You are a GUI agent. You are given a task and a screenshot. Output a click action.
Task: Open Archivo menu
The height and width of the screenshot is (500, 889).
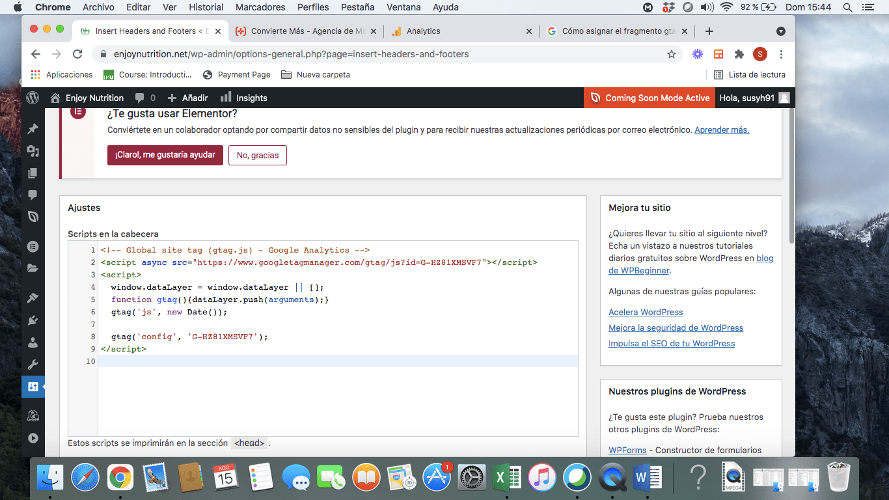pyautogui.click(x=98, y=7)
